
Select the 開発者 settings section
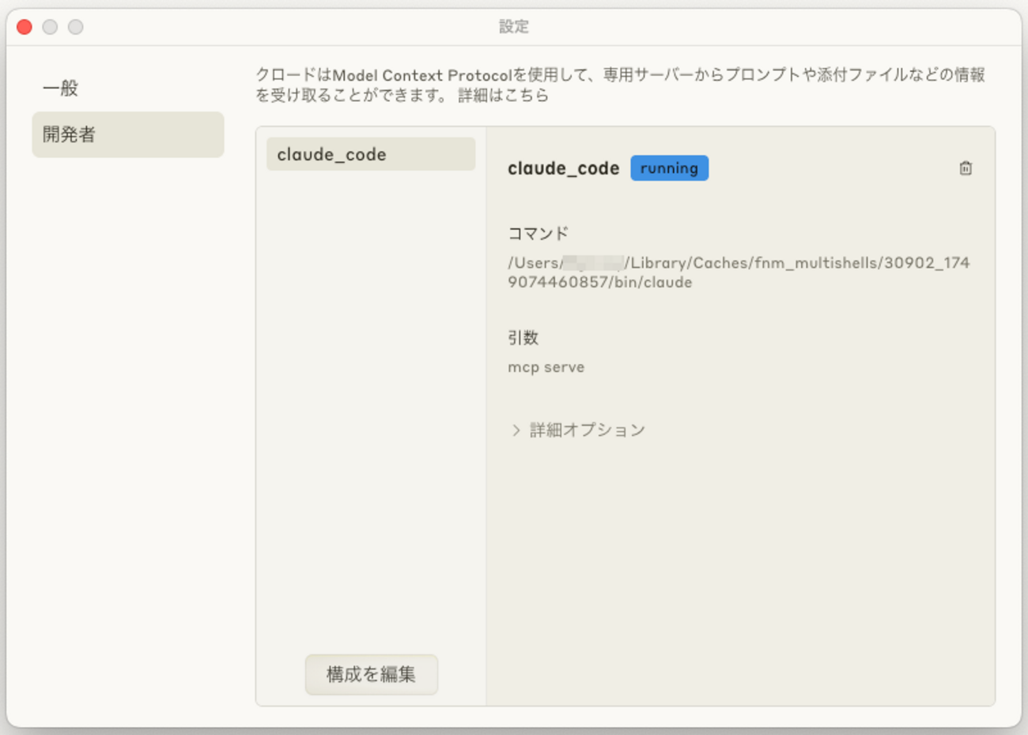(128, 134)
